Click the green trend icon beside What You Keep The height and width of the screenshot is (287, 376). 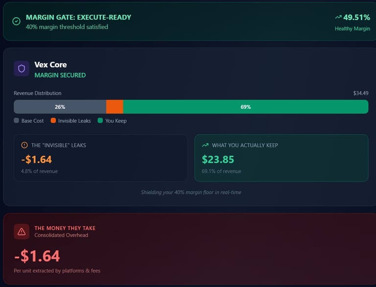205,145
